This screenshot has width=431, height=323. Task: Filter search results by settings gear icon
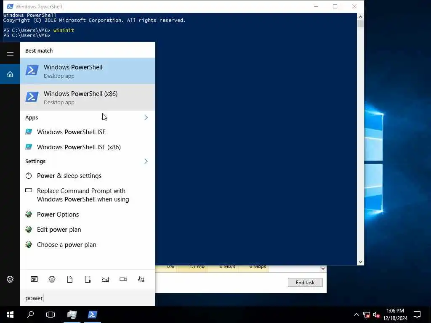tap(52, 279)
